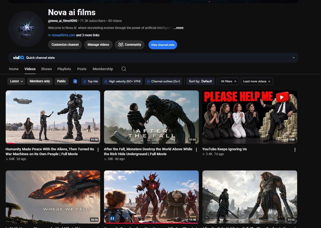Click the red progress bar on 11:46 video
Viewport: 321px width, 228px height.
pos(151,223)
